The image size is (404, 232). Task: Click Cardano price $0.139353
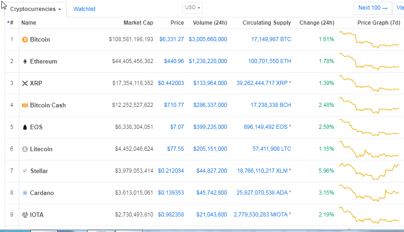coord(171,193)
